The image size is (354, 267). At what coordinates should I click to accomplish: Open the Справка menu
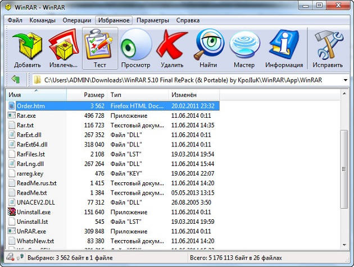(188, 20)
